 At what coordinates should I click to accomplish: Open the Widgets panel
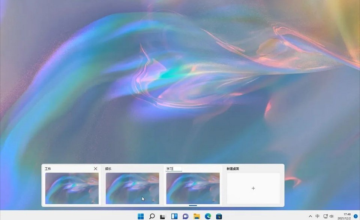click(x=174, y=216)
